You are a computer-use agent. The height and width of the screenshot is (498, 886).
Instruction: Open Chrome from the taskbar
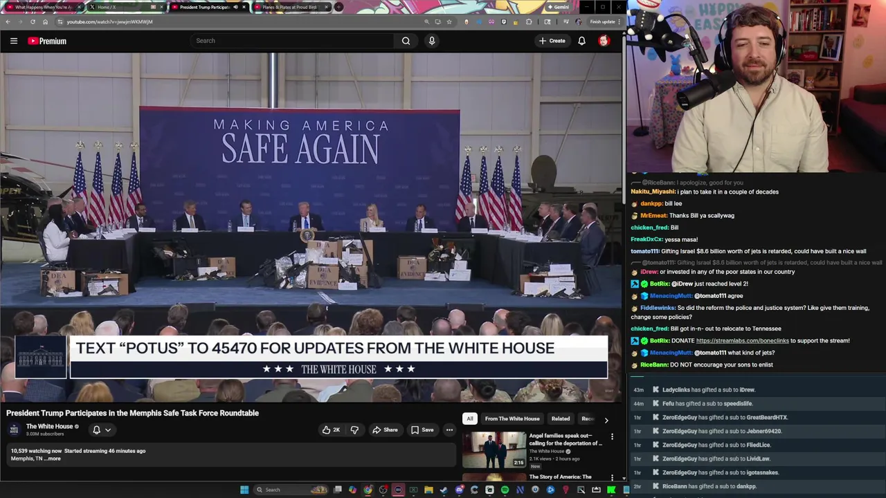pos(368,490)
